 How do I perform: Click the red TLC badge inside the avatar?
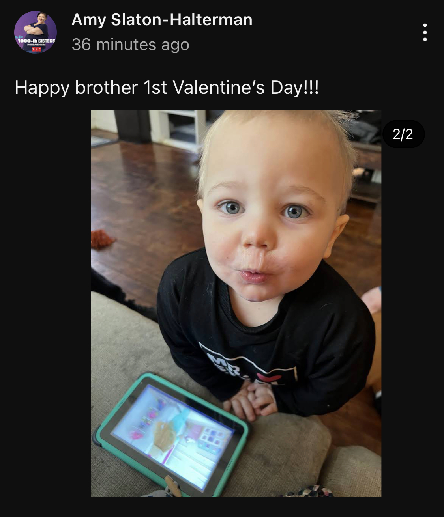coord(36,49)
